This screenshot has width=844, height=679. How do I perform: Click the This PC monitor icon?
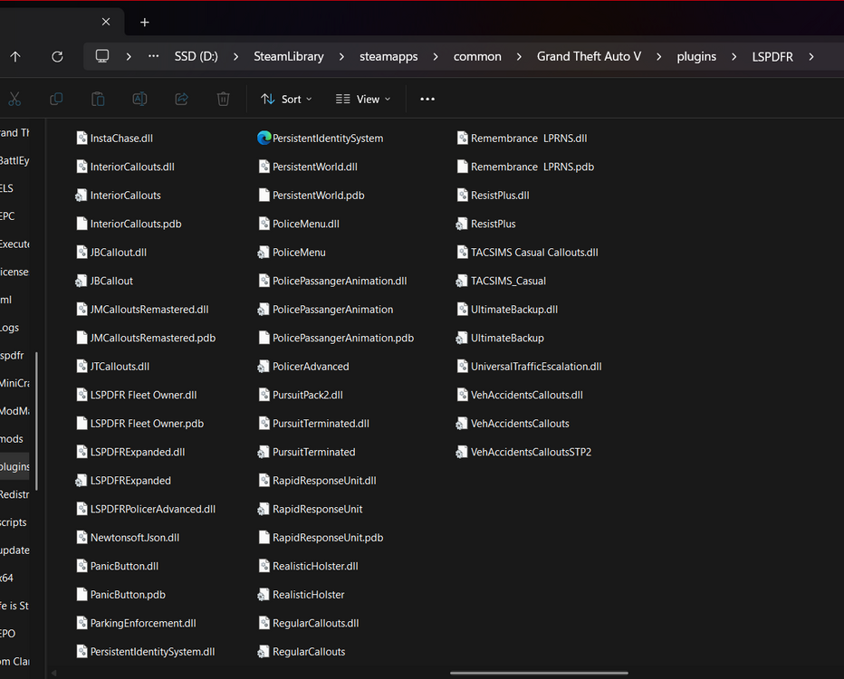point(102,56)
